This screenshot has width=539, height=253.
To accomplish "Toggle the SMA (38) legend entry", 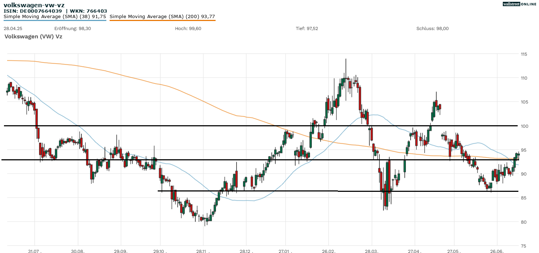I will click(55, 17).
